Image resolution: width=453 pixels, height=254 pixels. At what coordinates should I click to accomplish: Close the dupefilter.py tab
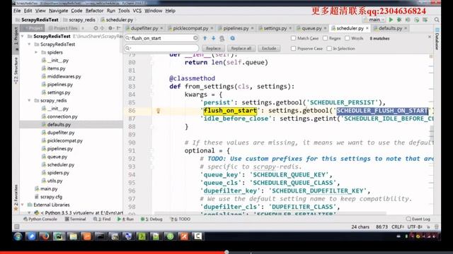pos(161,28)
